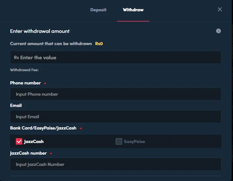Switch to the Deposit tab
This screenshot has height=181, width=233.
(98, 10)
